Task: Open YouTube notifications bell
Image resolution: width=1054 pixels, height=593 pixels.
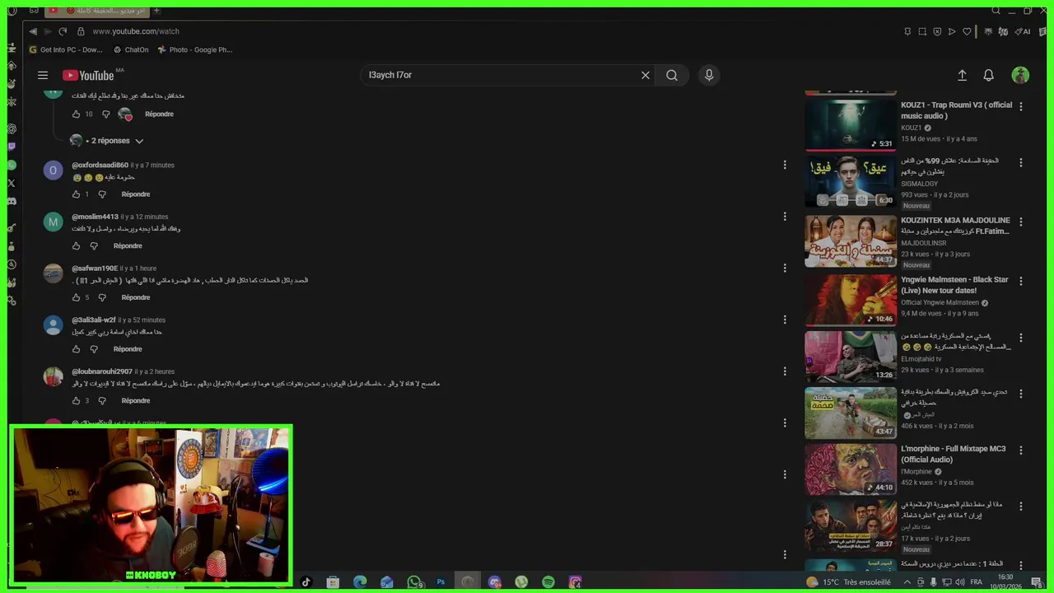Action: tap(989, 75)
